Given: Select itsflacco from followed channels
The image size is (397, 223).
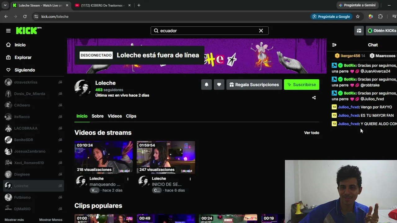Looking at the screenshot, I should point(33,116).
